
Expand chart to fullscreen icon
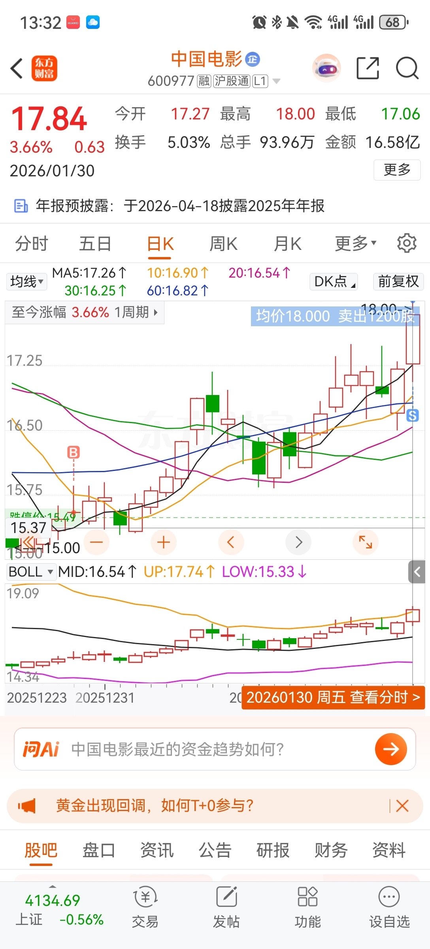click(x=366, y=542)
